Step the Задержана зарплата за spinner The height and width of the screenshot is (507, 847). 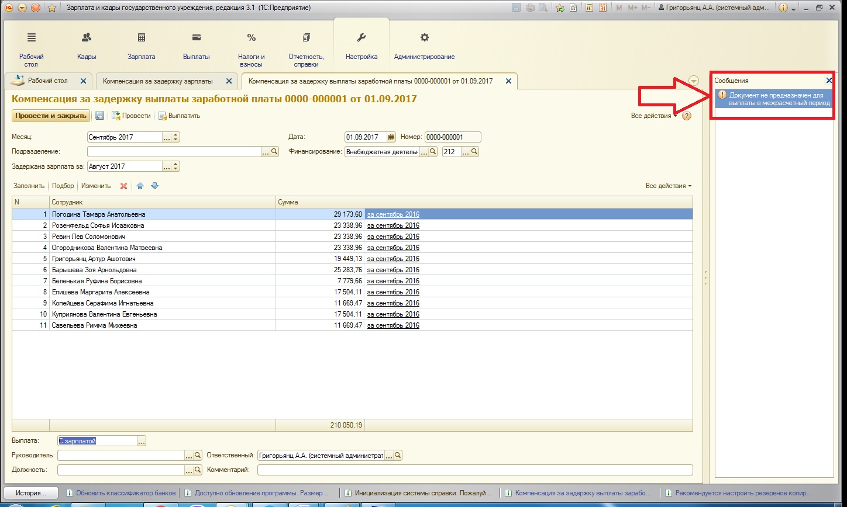pyautogui.click(x=176, y=166)
